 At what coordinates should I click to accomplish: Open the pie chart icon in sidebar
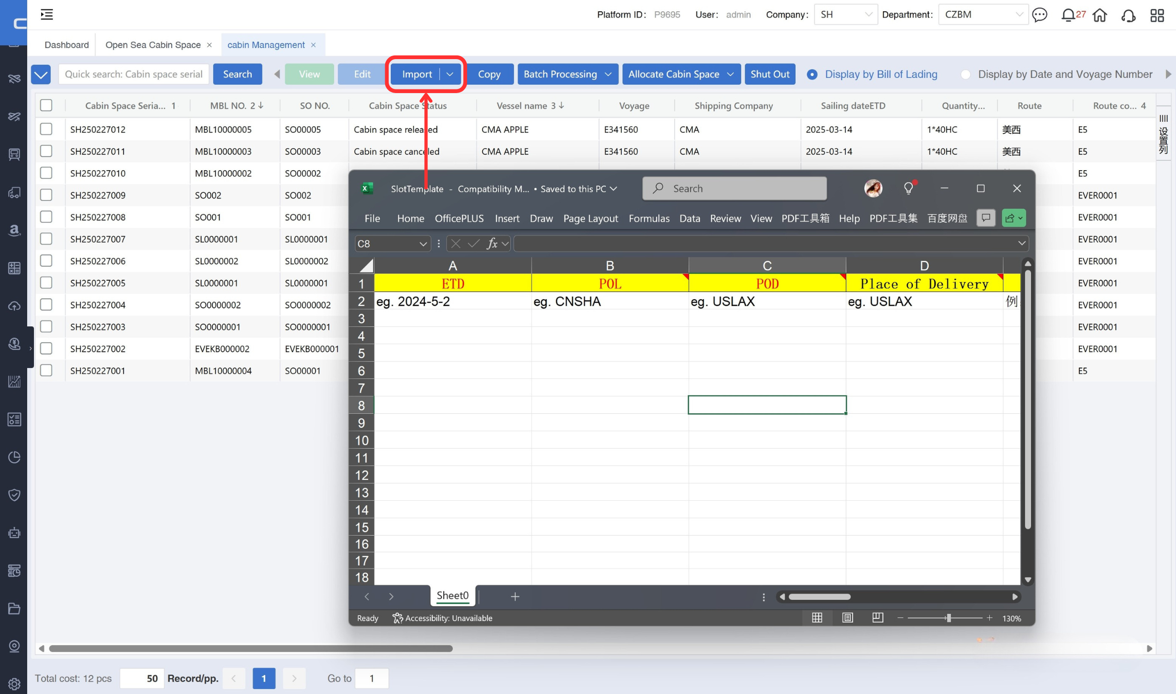point(14,457)
